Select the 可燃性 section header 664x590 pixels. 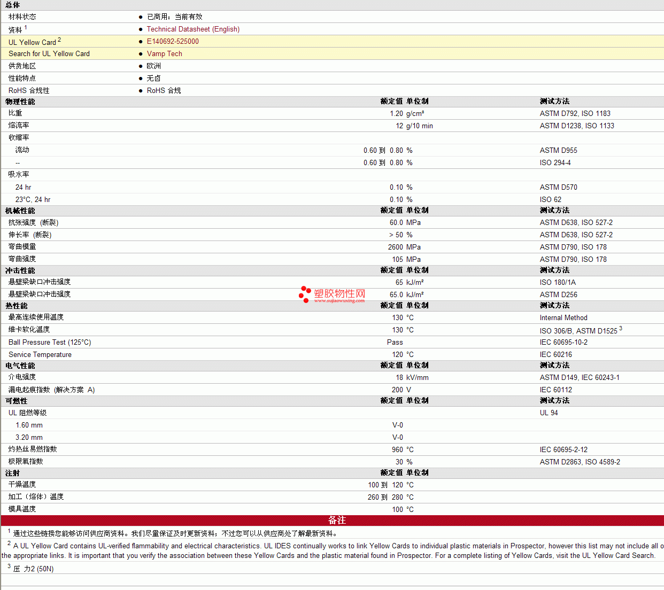click(x=17, y=401)
